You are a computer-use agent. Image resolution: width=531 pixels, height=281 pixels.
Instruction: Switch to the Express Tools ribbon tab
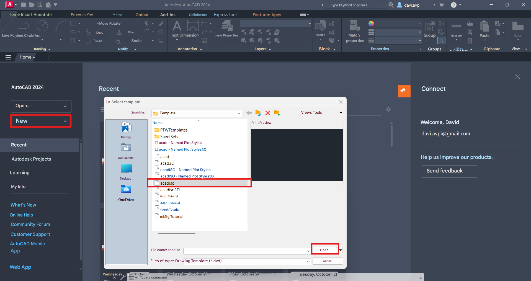click(226, 15)
